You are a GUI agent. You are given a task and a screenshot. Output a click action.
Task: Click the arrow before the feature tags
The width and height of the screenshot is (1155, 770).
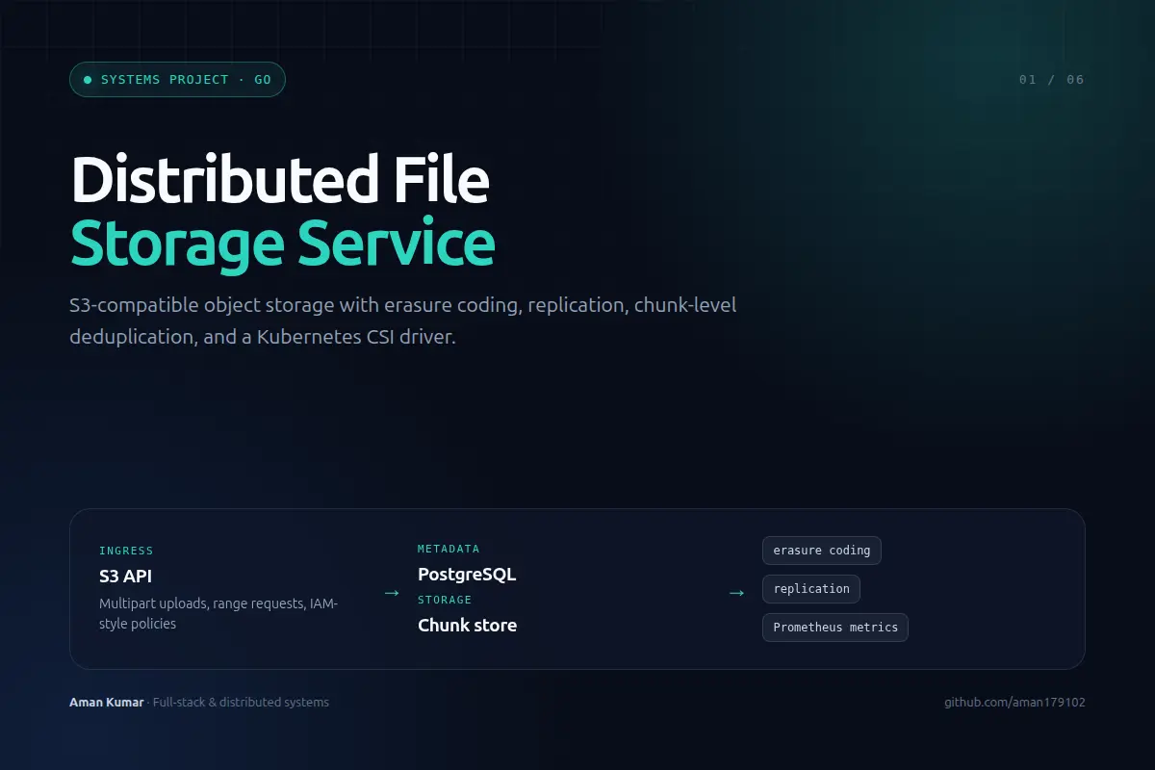pos(736,593)
